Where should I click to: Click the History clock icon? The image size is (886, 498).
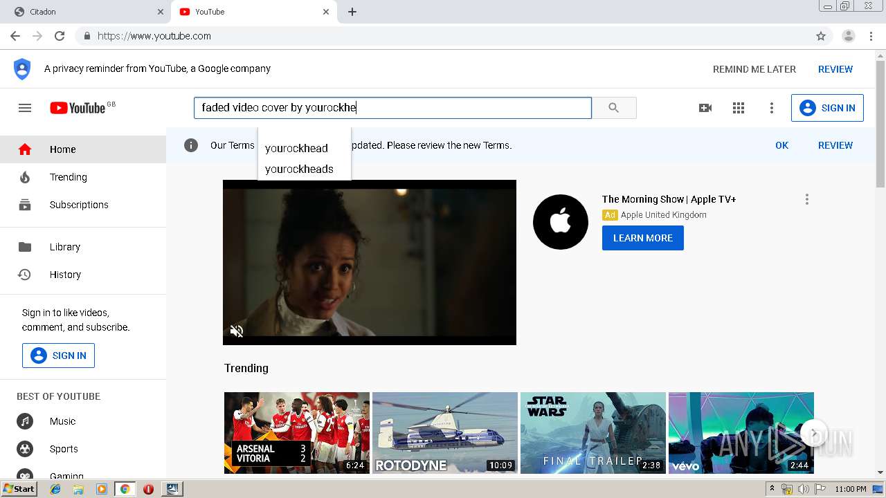pos(25,275)
